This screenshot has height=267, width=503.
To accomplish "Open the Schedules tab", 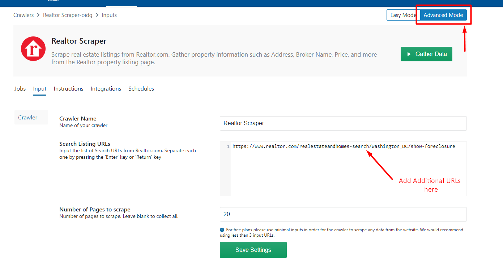I will click(x=141, y=89).
